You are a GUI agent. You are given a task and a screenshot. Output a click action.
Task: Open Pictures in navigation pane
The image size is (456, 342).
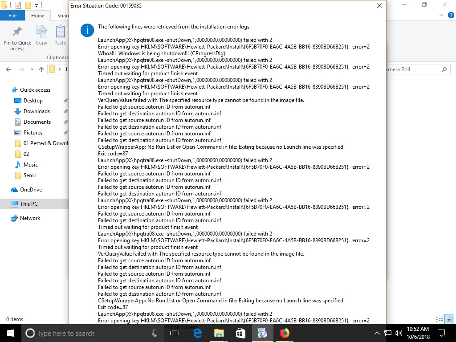tap(33, 133)
